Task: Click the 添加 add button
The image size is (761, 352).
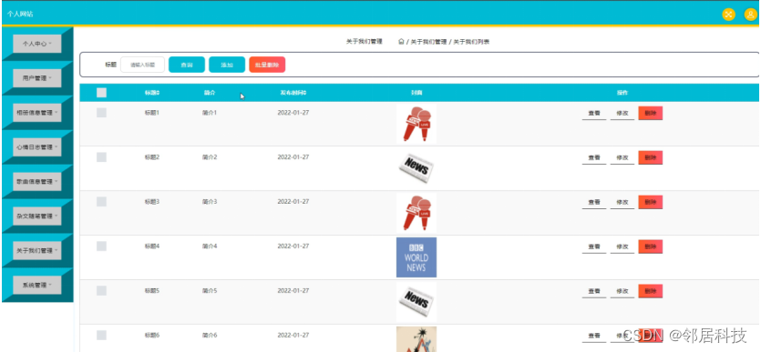Action: pos(227,65)
